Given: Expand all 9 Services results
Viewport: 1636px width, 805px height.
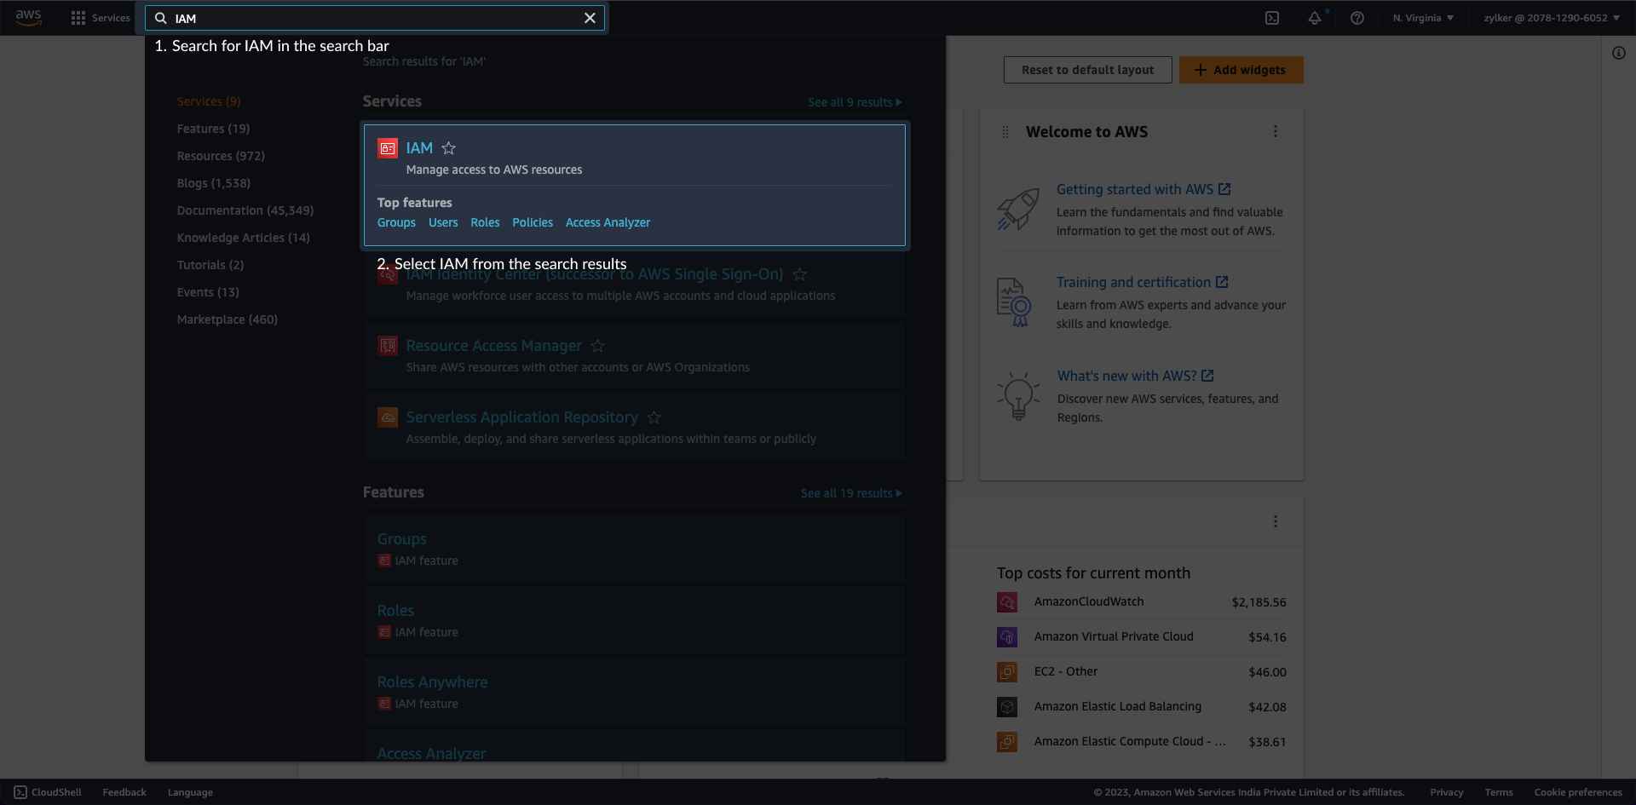Looking at the screenshot, I should coord(855,101).
